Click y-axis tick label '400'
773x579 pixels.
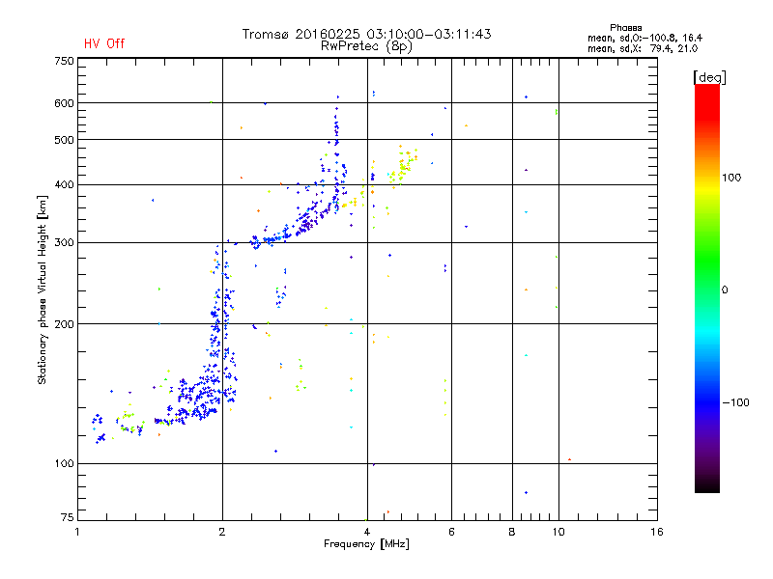pyautogui.click(x=64, y=184)
